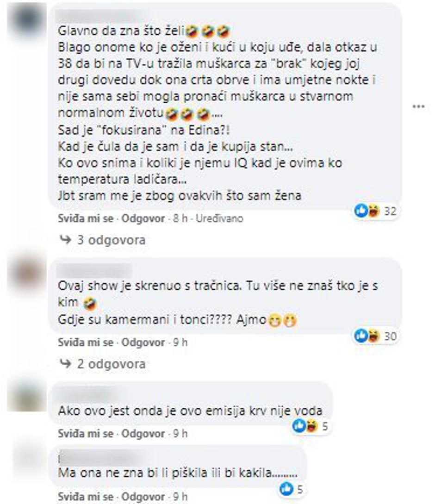
Task: Click the like icon on the 'krv nije voda' comment
Action: tap(299, 426)
